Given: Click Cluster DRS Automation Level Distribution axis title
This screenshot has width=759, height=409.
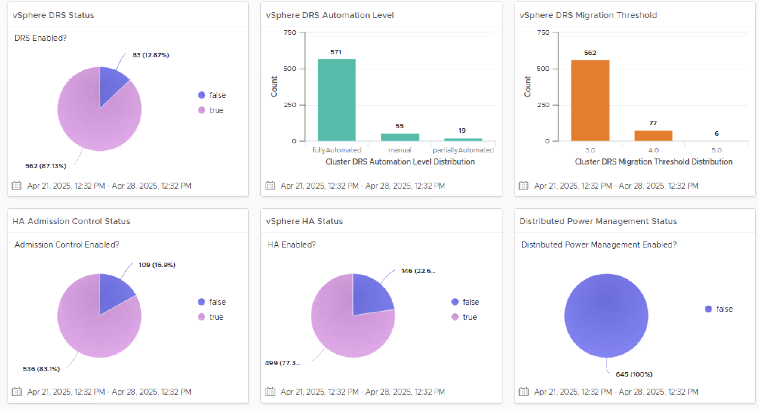Looking at the screenshot, I should [400, 161].
